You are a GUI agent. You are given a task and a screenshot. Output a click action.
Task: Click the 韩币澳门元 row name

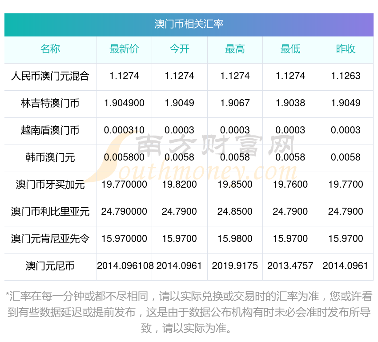click(x=50, y=157)
